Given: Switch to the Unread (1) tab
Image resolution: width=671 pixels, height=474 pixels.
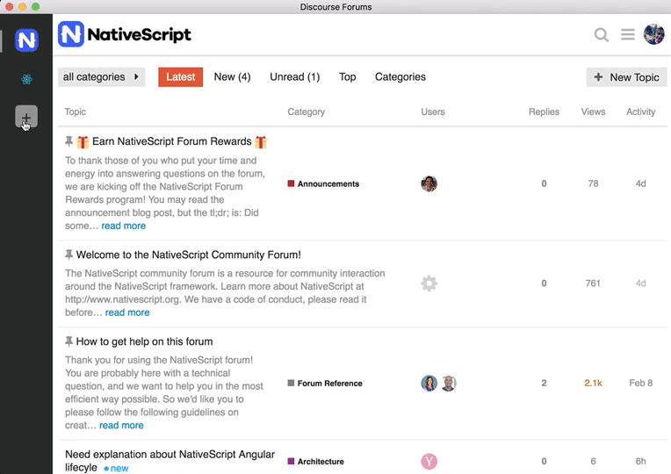Looking at the screenshot, I should coord(295,77).
